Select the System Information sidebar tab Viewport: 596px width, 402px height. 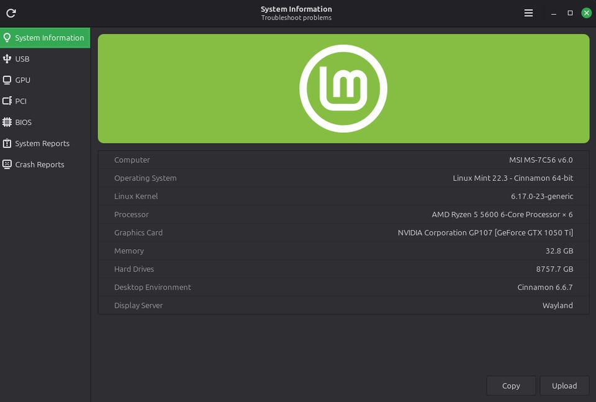(x=45, y=38)
